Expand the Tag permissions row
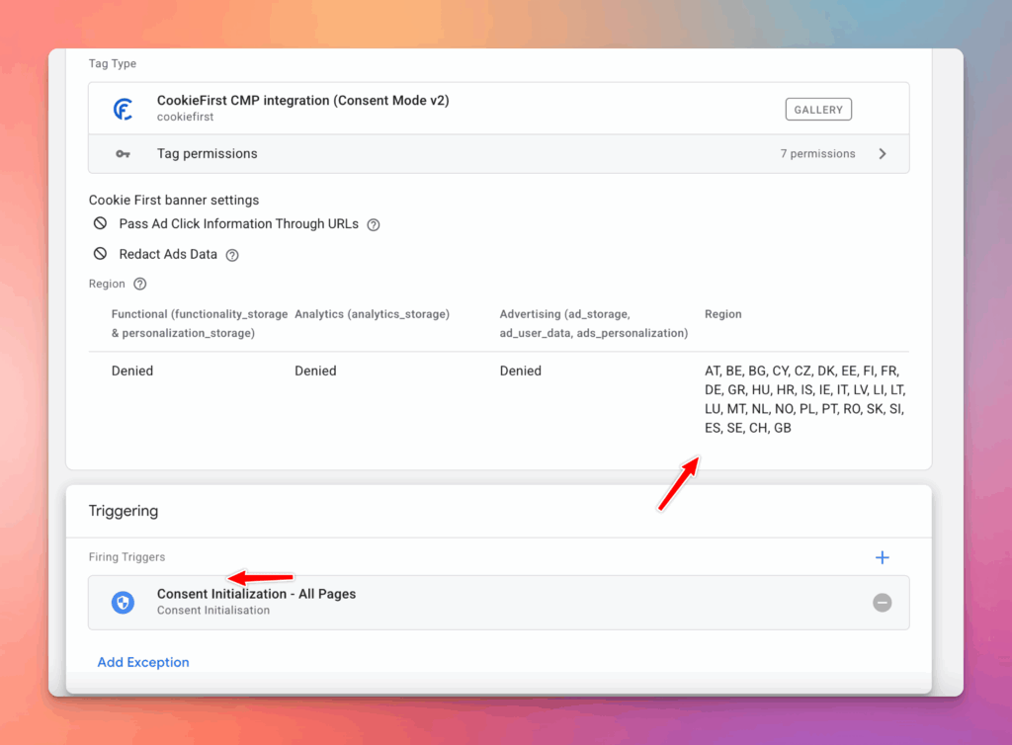1012x745 pixels. point(208,154)
